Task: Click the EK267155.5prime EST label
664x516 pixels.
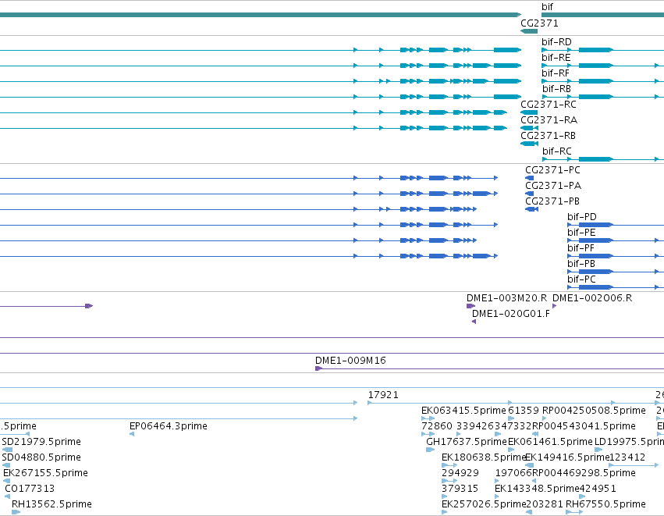Action: pos(46,473)
